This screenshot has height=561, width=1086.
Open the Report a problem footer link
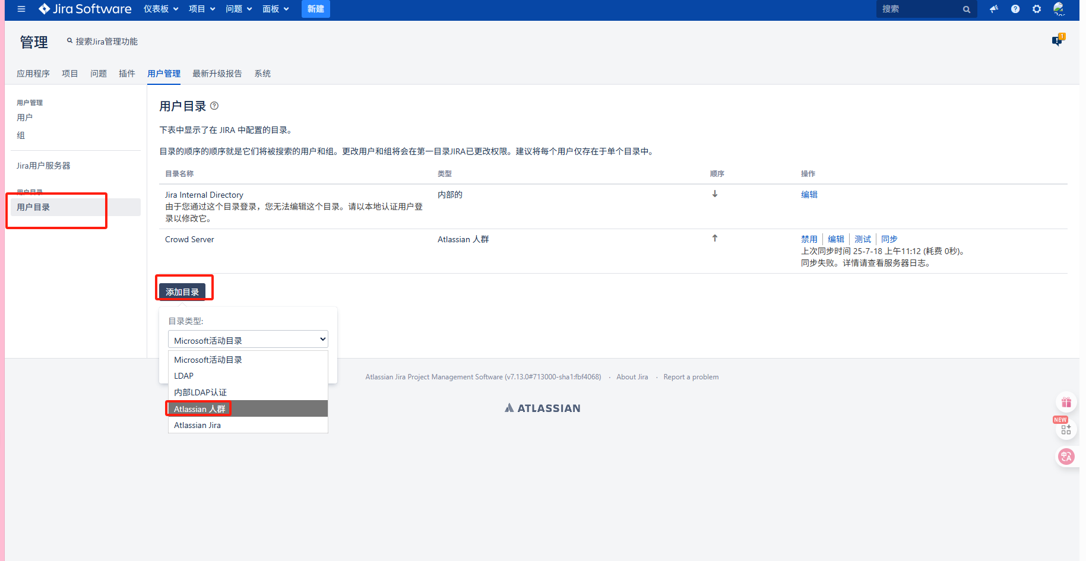click(691, 377)
